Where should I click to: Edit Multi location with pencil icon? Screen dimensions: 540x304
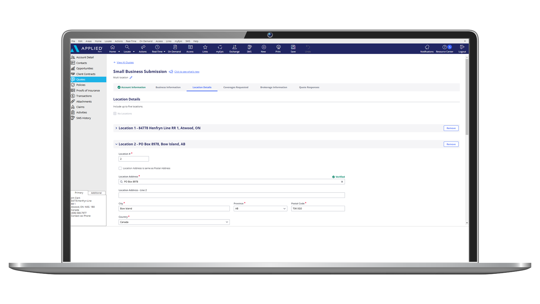(x=131, y=78)
